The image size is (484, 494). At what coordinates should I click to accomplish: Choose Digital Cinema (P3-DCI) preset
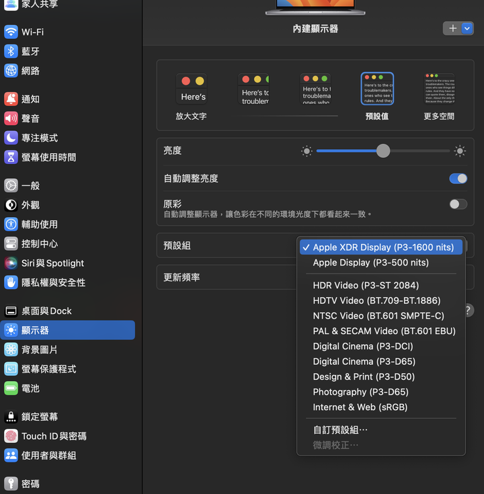(381, 346)
